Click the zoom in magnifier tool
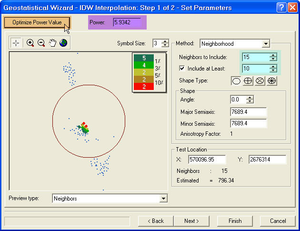The width and height of the screenshot is (300, 231). click(x=30, y=43)
